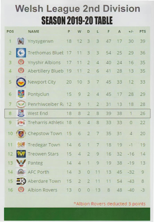
Task: Click the Chepstow Town round crest
Action: pyautogui.click(x=21, y=133)
